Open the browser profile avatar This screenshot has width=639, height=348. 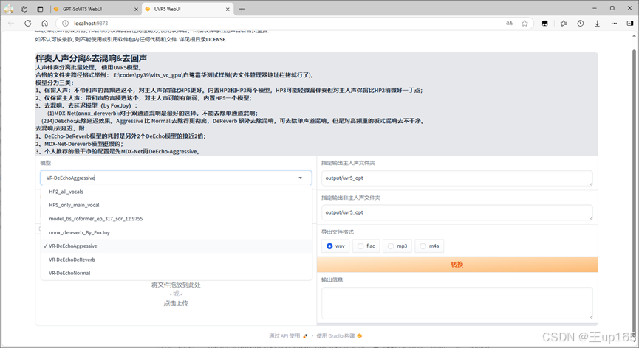(9, 9)
